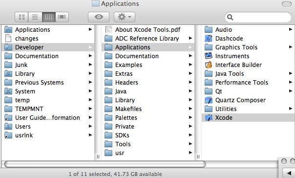295x178 pixels.
Task: Select the Dashcode application icon
Action: (x=209, y=39)
